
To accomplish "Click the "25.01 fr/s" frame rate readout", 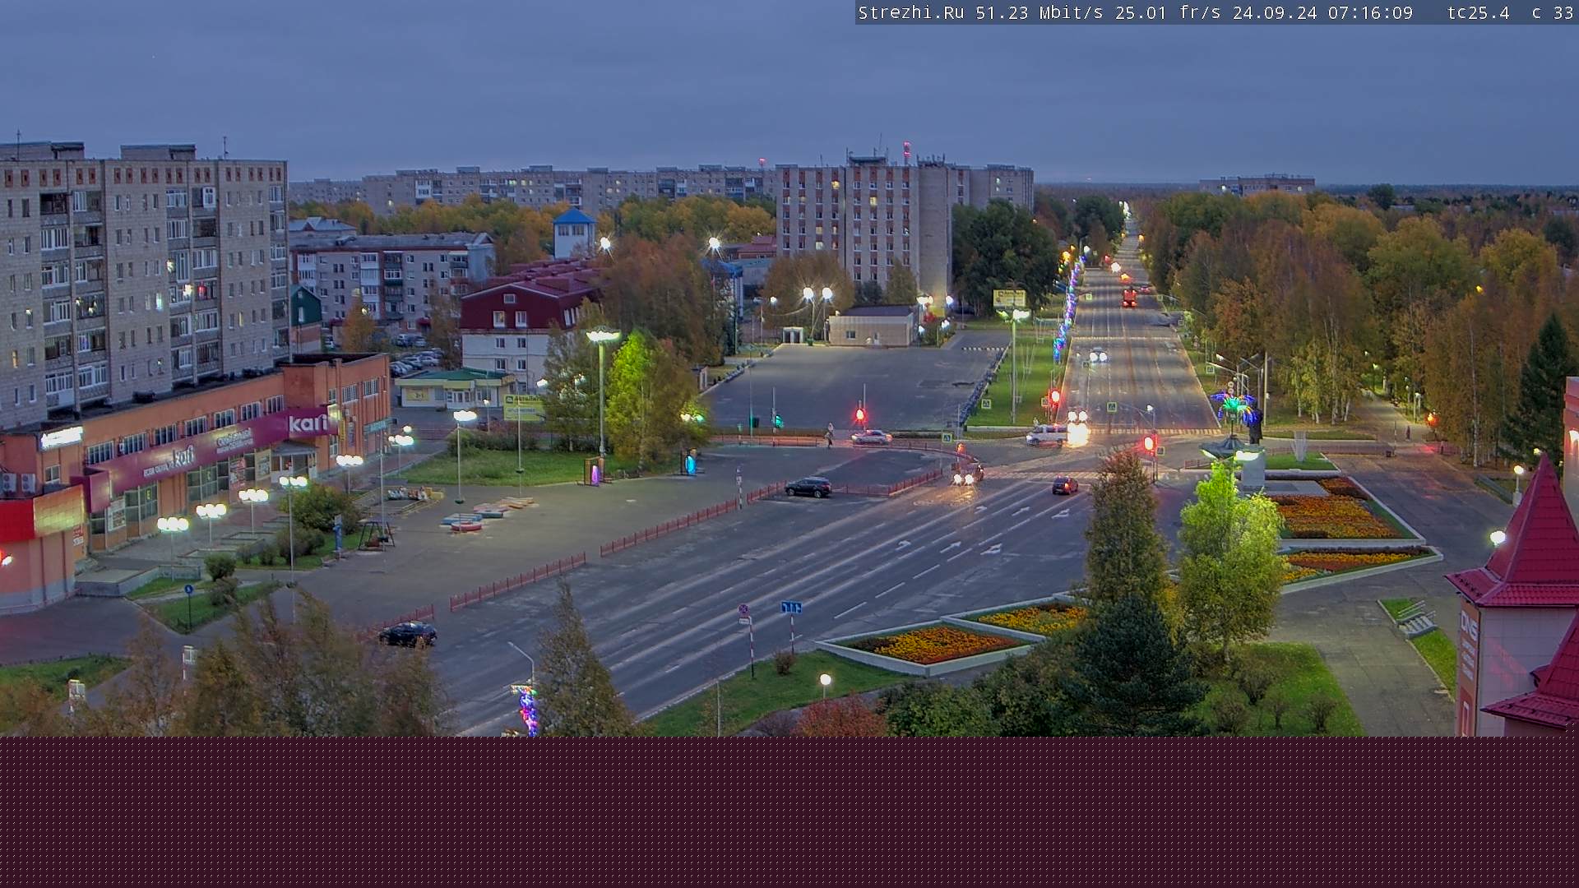I will point(1168,13).
